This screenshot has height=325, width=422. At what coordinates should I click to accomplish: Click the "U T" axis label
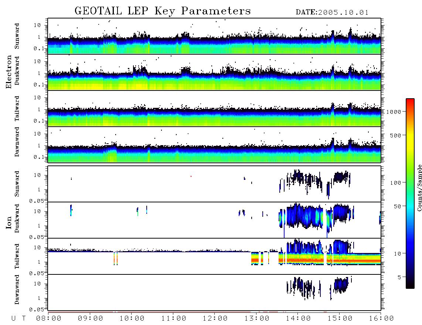tap(18, 318)
